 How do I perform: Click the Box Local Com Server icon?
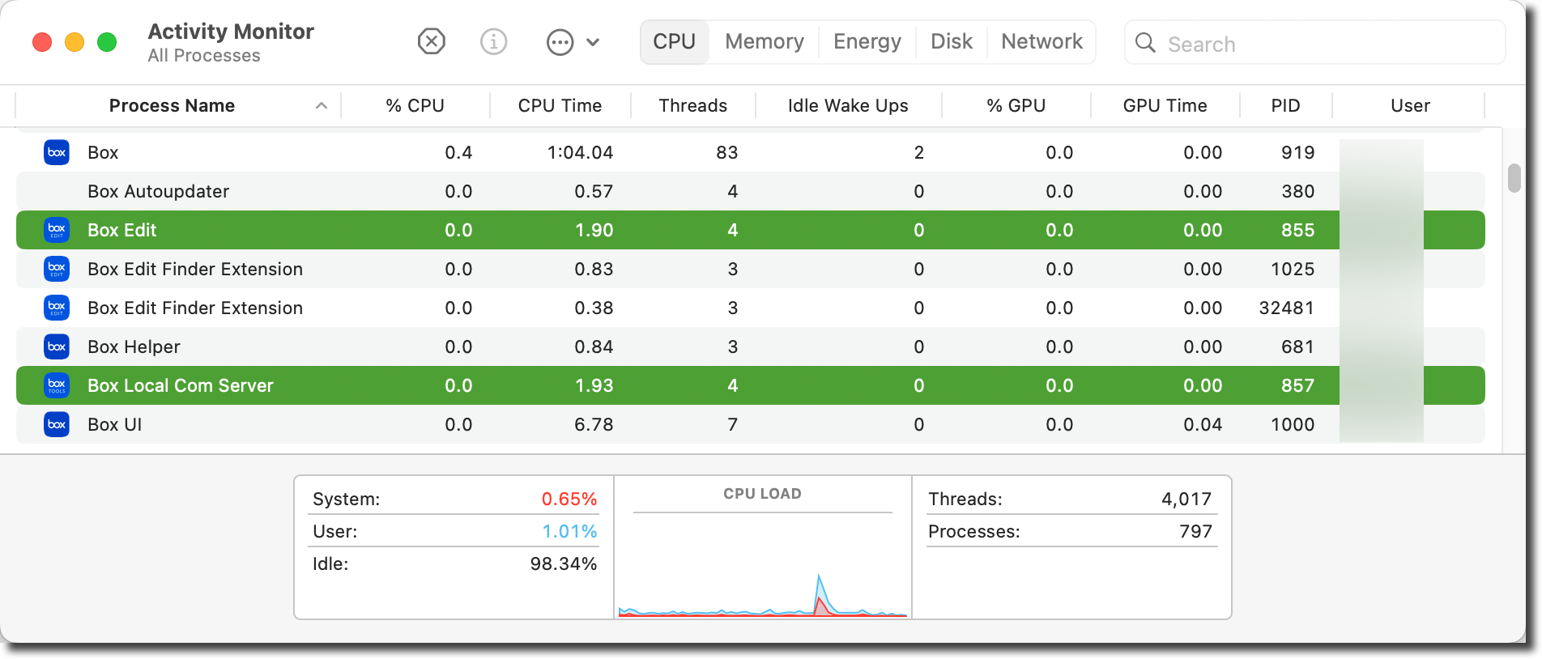click(57, 385)
